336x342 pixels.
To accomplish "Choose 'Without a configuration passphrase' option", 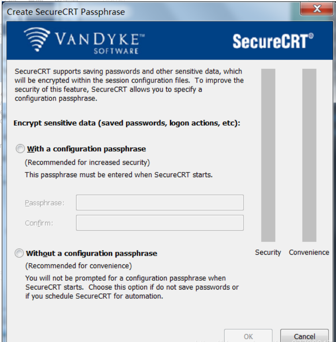I will pos(19,253).
